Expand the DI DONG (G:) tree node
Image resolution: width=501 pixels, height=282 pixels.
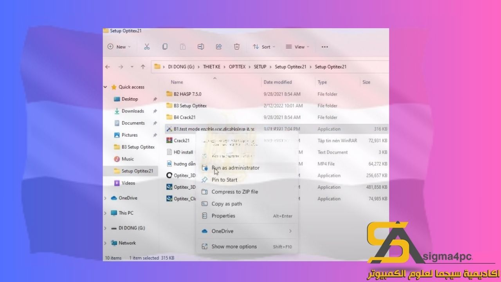click(x=105, y=228)
